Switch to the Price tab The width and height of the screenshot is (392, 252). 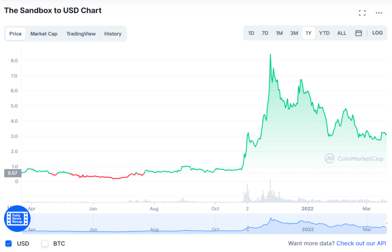tap(15, 34)
